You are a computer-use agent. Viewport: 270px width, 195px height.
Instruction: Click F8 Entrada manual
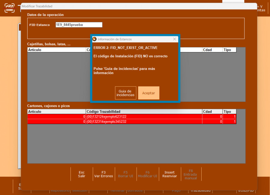click(x=191, y=174)
